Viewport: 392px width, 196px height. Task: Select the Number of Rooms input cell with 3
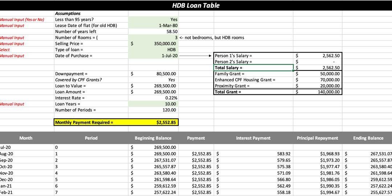click(x=153, y=37)
